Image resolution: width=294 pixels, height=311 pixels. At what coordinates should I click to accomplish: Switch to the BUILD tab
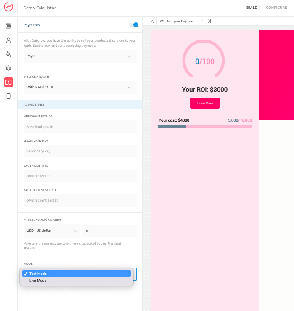tap(252, 8)
